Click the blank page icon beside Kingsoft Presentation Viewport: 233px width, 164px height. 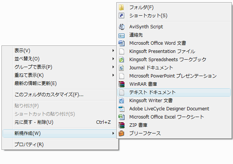tap(122, 51)
